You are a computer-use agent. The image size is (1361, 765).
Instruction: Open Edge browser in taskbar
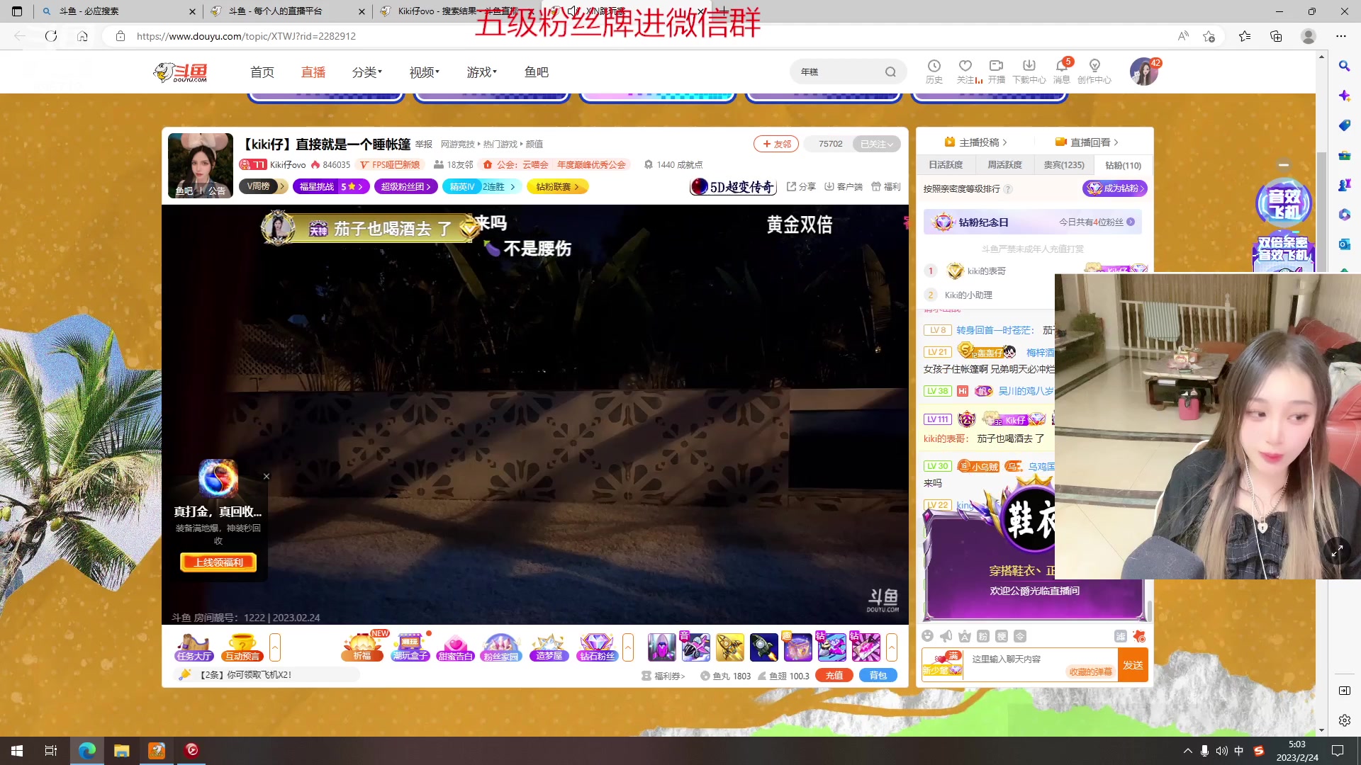point(87,750)
